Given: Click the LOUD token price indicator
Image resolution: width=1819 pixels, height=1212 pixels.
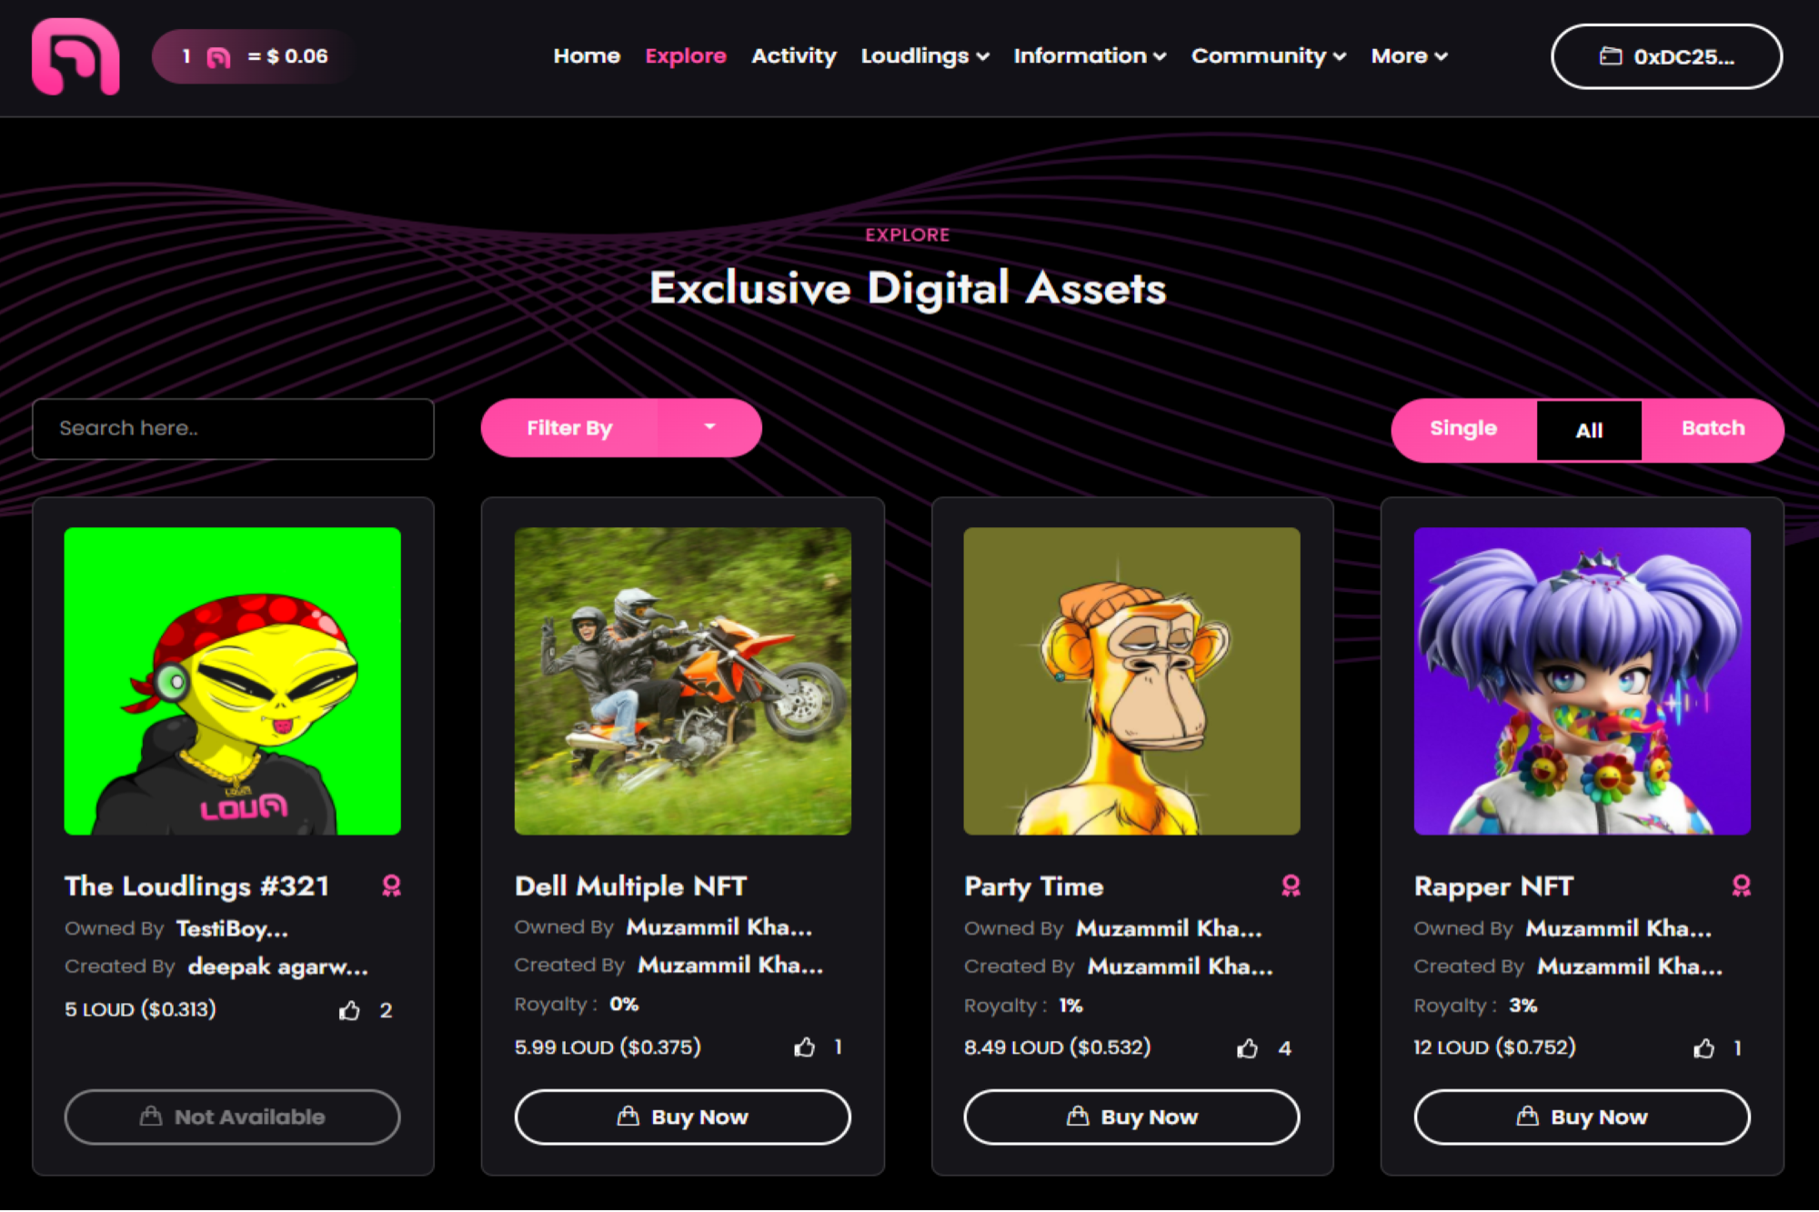Looking at the screenshot, I should tap(253, 56).
